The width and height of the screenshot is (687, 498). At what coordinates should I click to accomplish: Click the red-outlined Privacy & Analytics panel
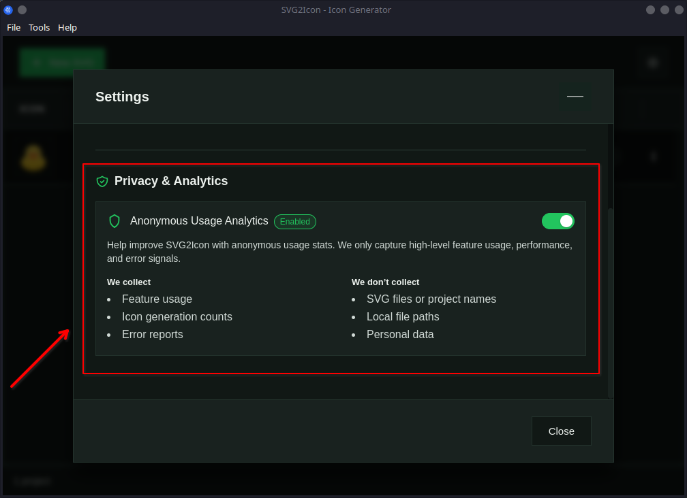[341, 269]
